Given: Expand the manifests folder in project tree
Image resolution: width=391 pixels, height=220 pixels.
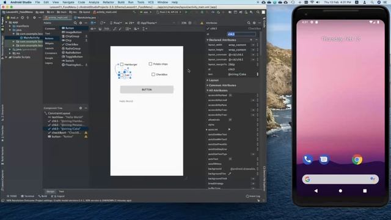Looking at the screenshot, I should coord(10,26).
